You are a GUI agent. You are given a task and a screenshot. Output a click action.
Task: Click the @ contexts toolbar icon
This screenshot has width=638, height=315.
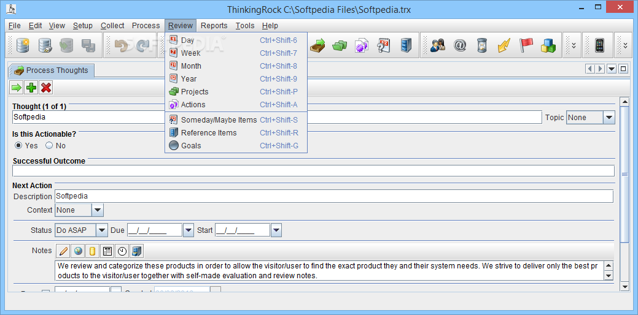(x=460, y=45)
